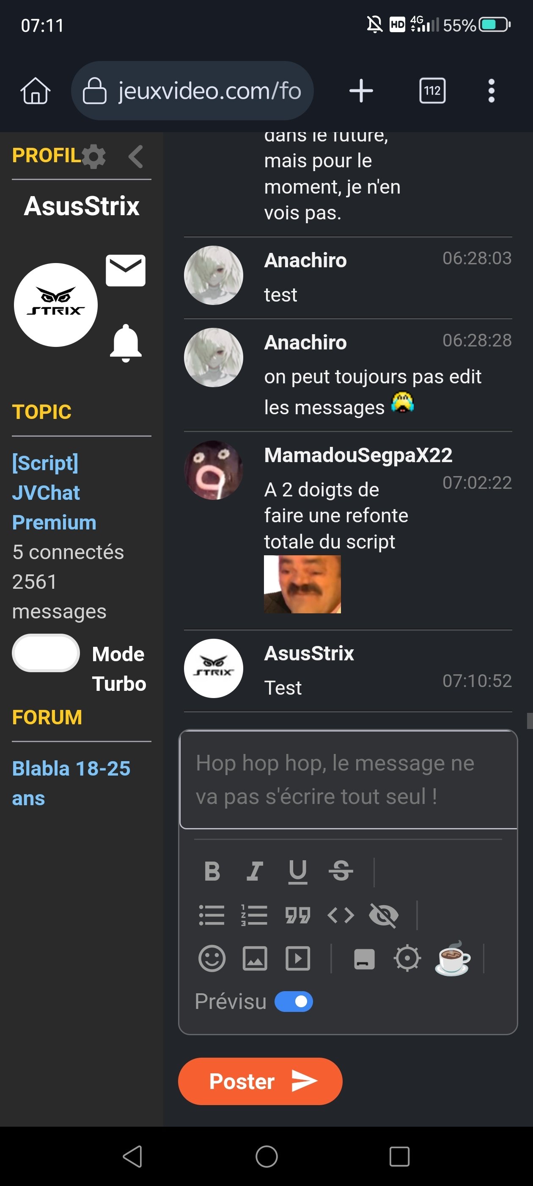533x1186 pixels.
Task: Open private messages envelope
Action: [126, 270]
